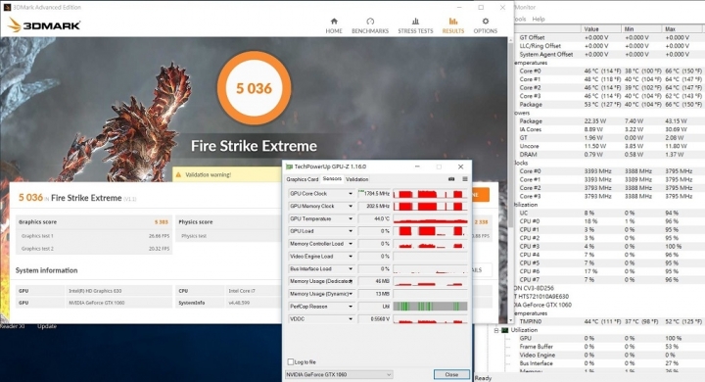Click the PerfCap Reason color bar graph
This screenshot has height=382, width=705.
(430, 307)
